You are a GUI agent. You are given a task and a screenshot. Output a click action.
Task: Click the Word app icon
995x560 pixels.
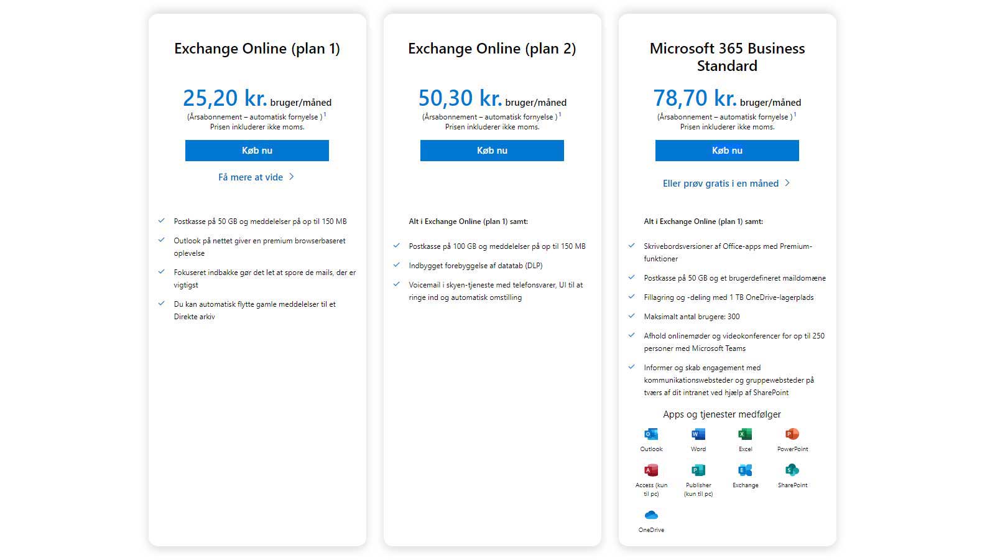[698, 434]
